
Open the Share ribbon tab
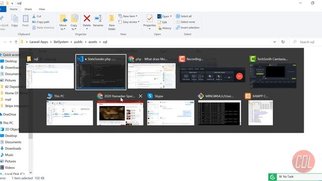tap(28, 9)
